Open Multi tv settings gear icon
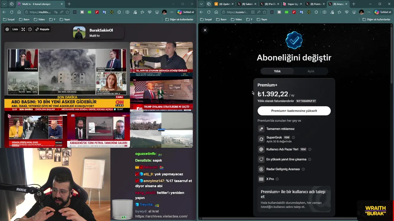Screen dimensions: 394x221 click(x=7, y=29)
